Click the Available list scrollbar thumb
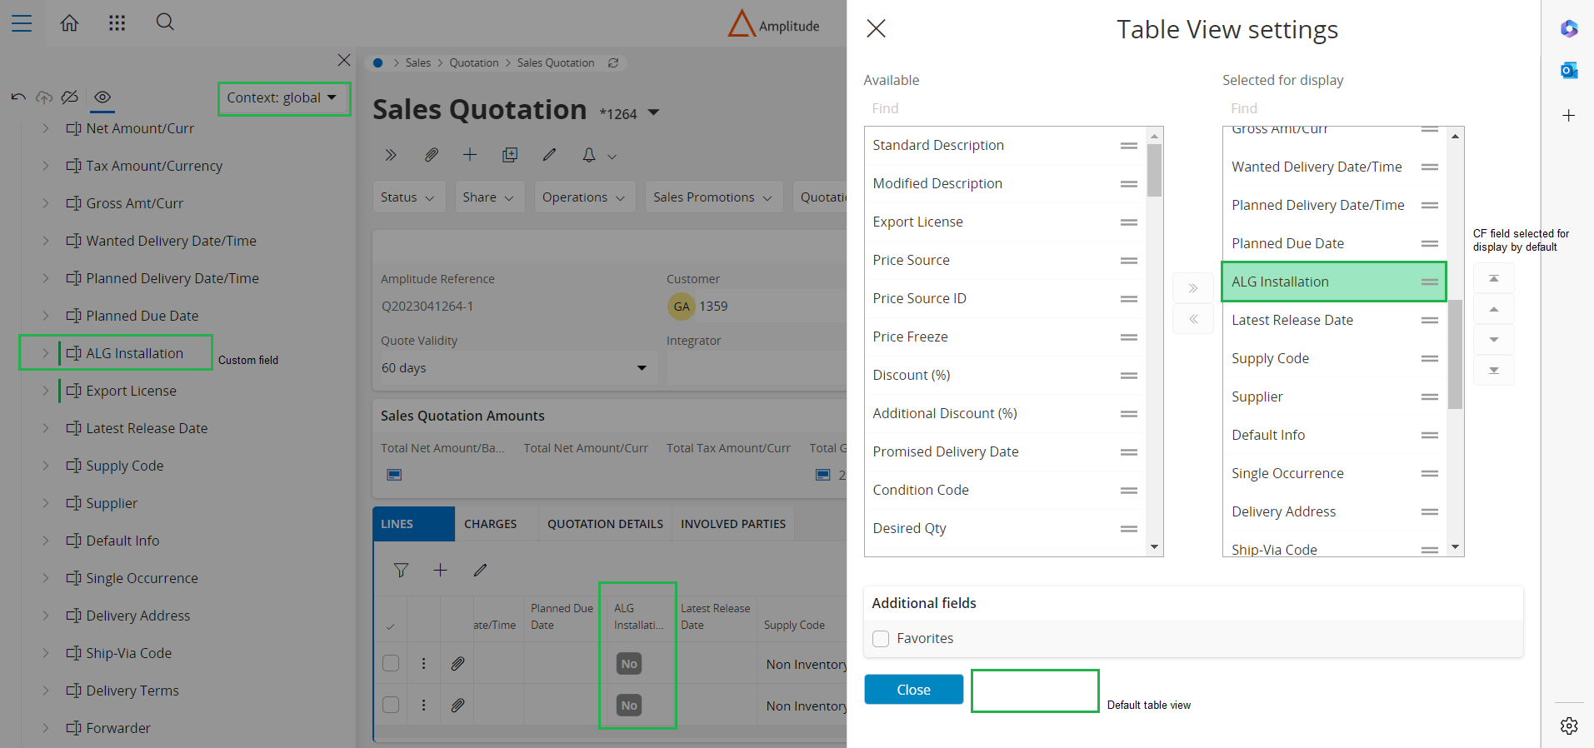 coord(1154,170)
